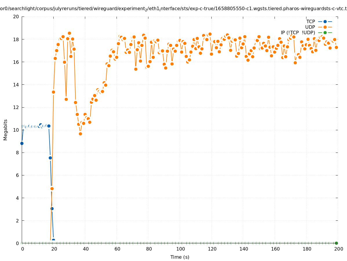This screenshot has width=347, height=261.
Task: Click the blue TCP legend marker
Action: pyautogui.click(x=325, y=21)
